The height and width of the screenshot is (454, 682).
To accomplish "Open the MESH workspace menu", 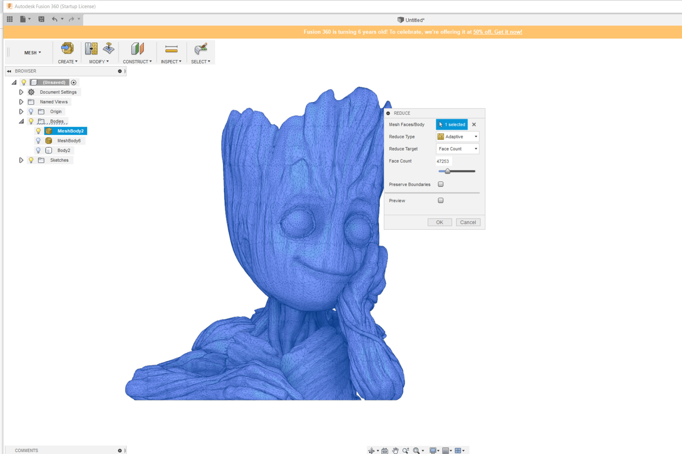I will click(x=32, y=52).
